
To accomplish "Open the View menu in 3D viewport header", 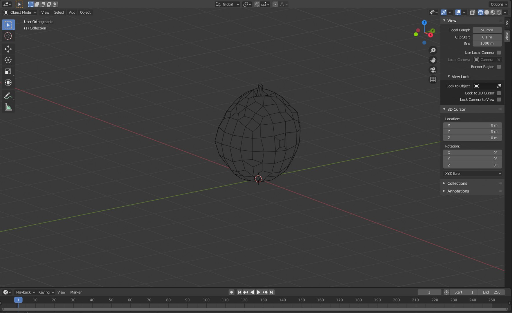I will click(45, 12).
